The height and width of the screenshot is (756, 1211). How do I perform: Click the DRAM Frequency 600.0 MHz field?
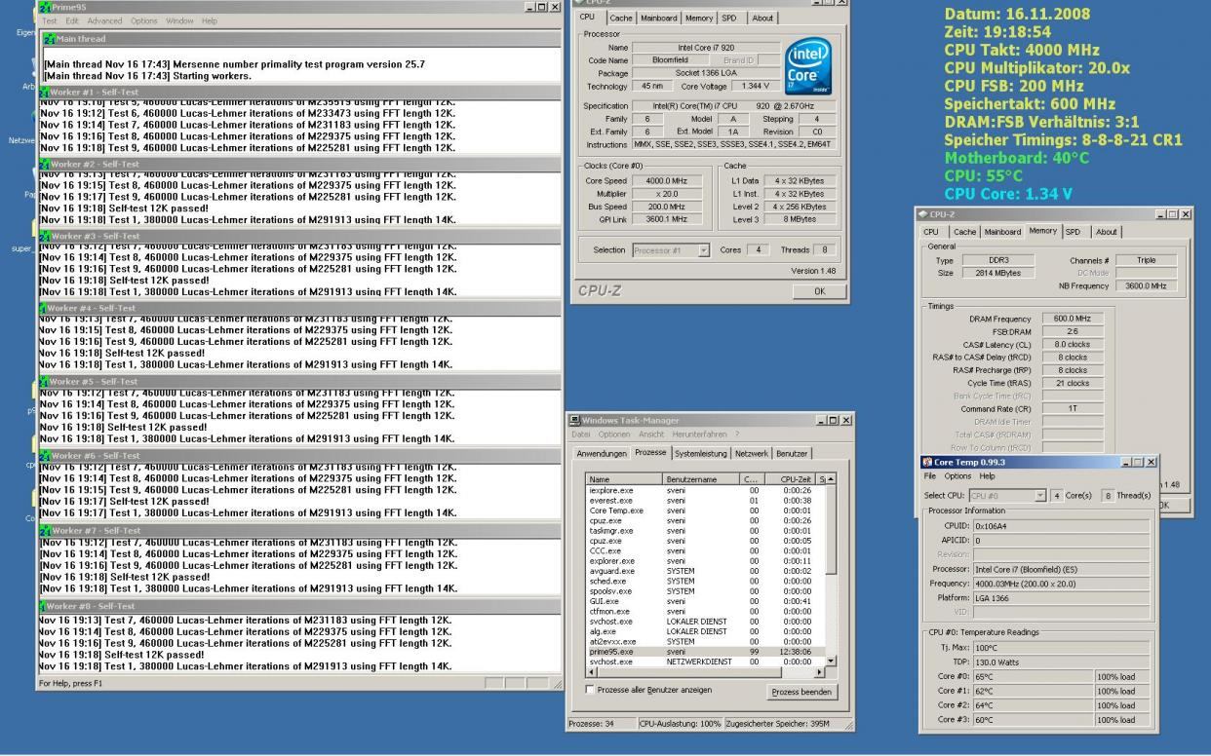[x=1073, y=318]
